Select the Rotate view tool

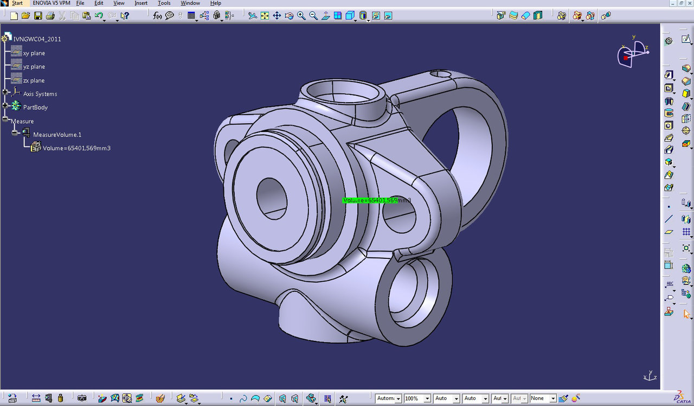coord(289,16)
